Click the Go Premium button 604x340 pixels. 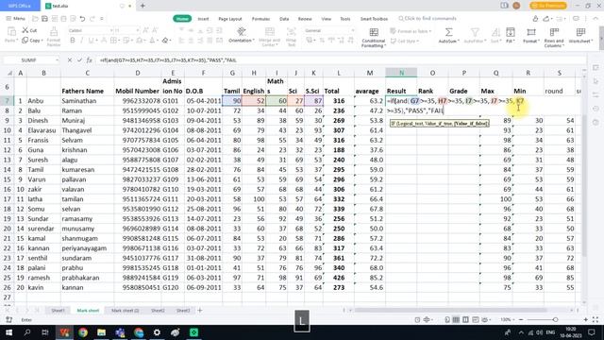click(x=548, y=6)
